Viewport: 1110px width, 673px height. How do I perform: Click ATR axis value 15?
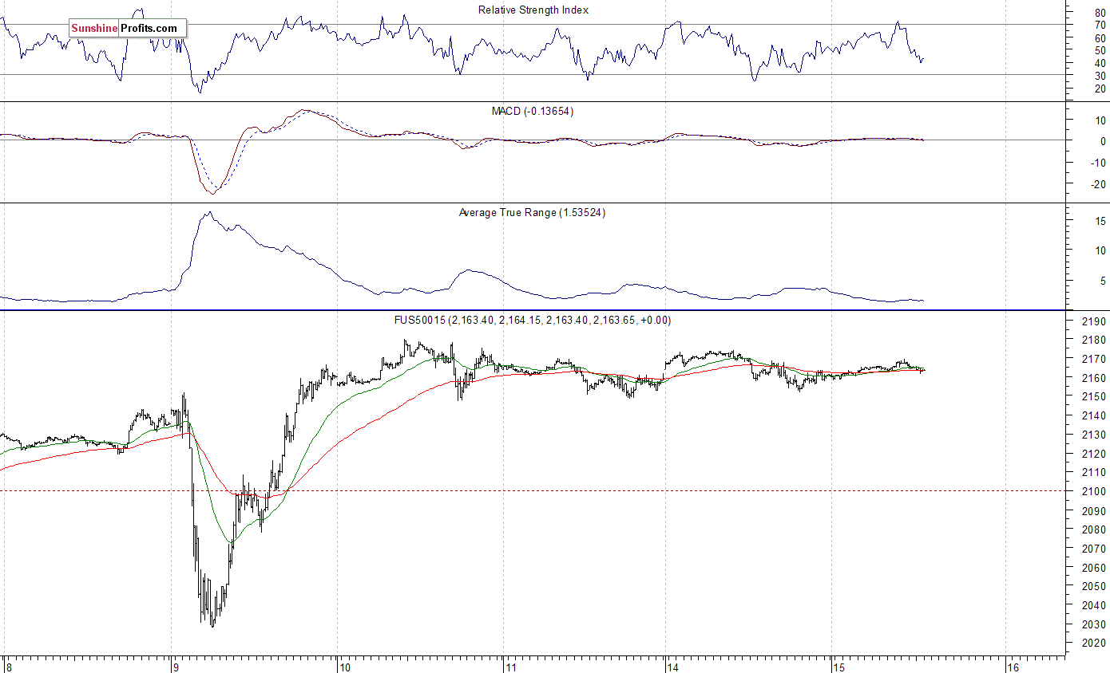click(1100, 221)
